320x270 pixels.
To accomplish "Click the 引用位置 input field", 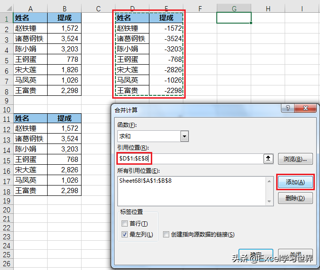I will coord(190,159).
